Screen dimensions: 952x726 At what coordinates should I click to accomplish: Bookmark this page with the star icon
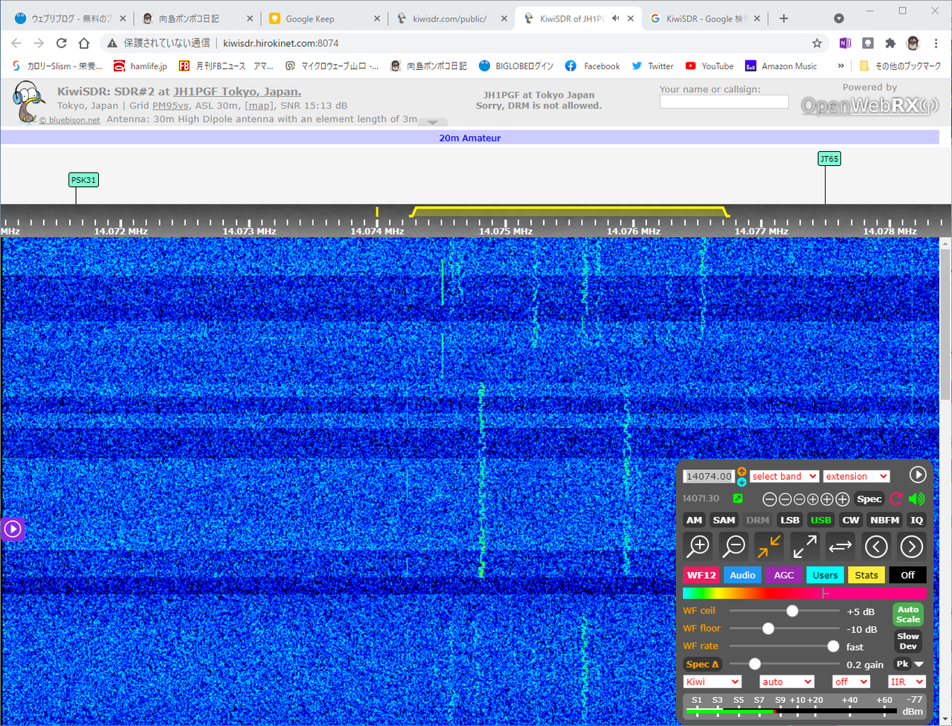tap(817, 43)
